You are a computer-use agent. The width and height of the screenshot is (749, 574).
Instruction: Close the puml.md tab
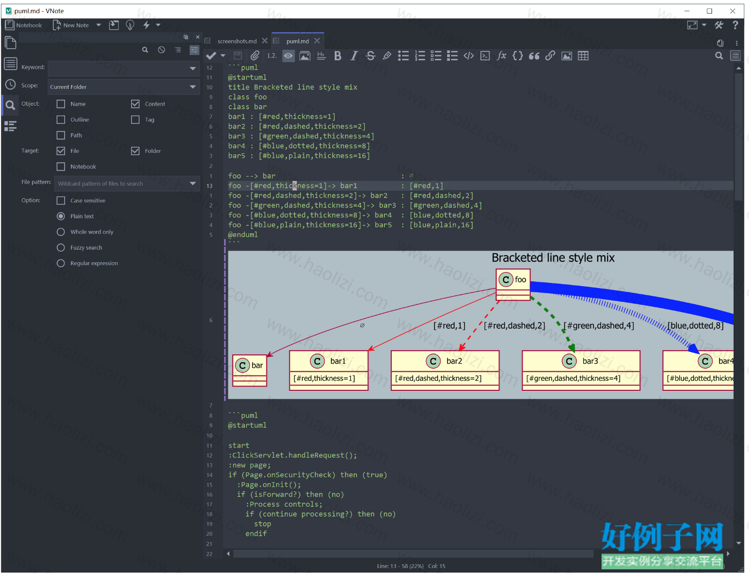[x=317, y=41]
